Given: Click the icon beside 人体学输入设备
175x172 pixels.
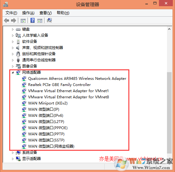Looking at the screenshot, I should [18, 35].
